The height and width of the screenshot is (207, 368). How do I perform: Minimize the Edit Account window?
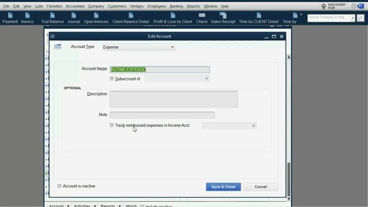(x=266, y=37)
